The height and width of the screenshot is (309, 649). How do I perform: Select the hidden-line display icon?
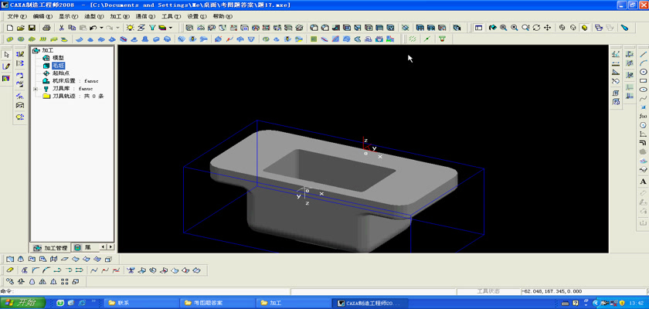point(573,28)
